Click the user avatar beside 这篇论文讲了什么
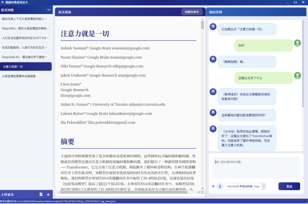 click(297, 75)
